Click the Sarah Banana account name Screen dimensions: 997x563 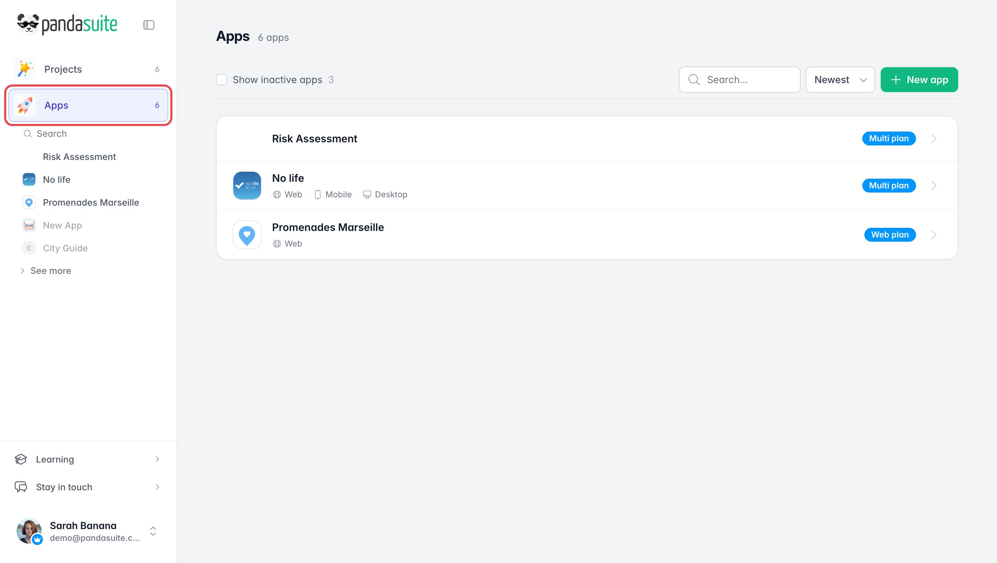pos(83,526)
